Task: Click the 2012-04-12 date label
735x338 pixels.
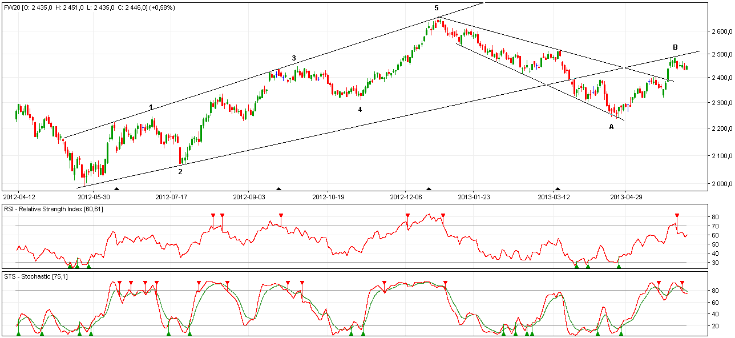Action: pyautogui.click(x=19, y=196)
